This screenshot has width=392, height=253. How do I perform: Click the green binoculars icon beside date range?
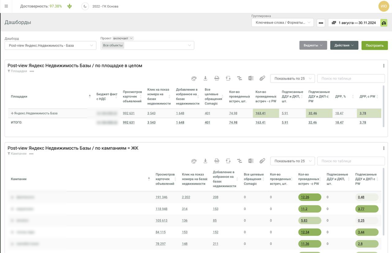[x=384, y=23]
